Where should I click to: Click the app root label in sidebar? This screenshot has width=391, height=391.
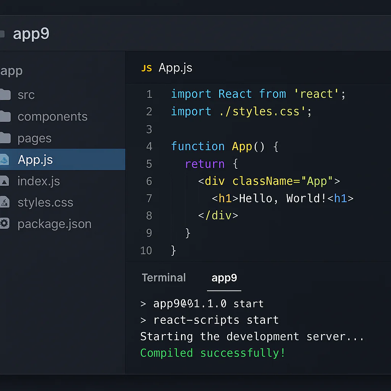click(11, 71)
